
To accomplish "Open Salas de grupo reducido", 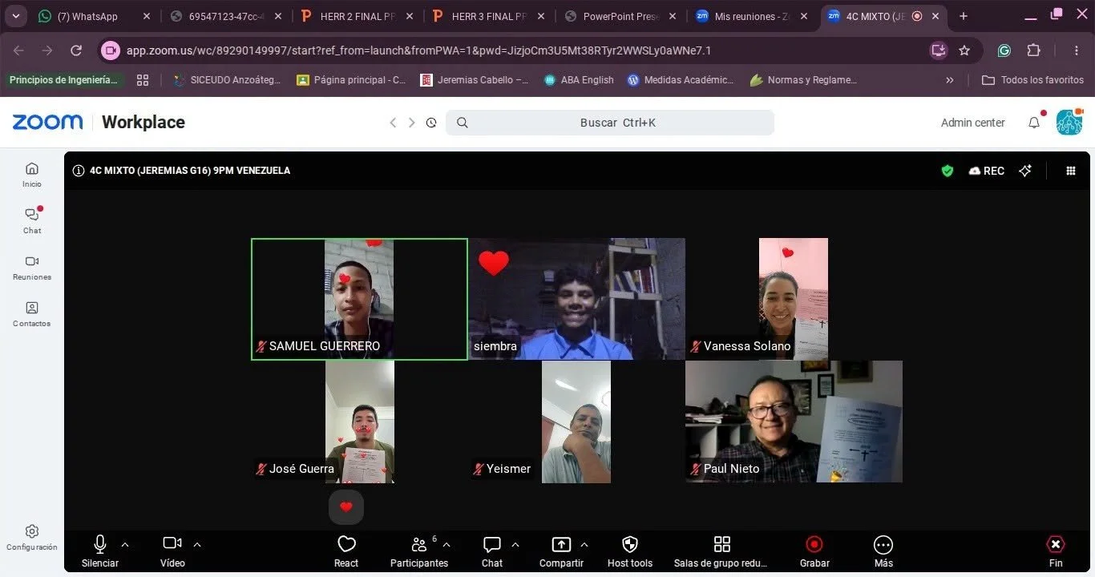I will point(721,551).
